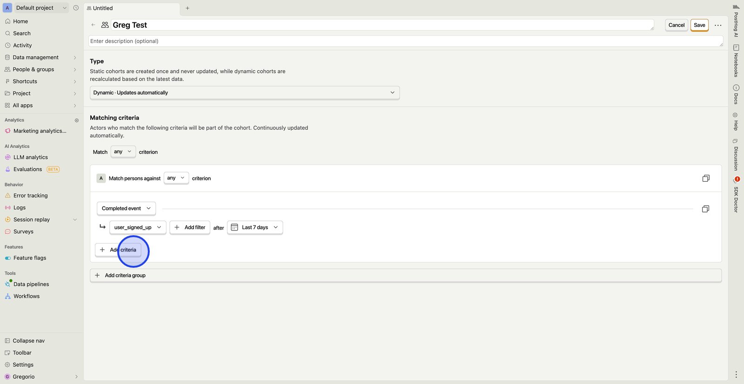Open Feature flags from sidebar

[30, 258]
